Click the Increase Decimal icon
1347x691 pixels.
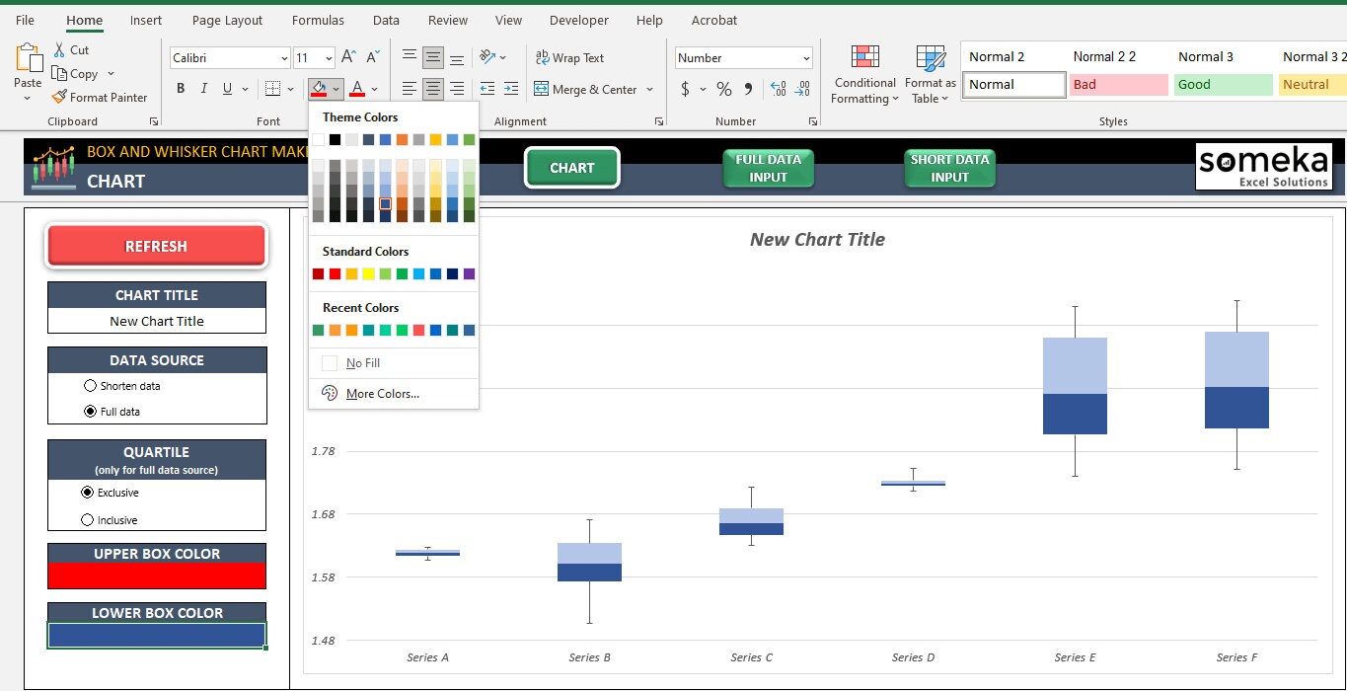click(781, 88)
